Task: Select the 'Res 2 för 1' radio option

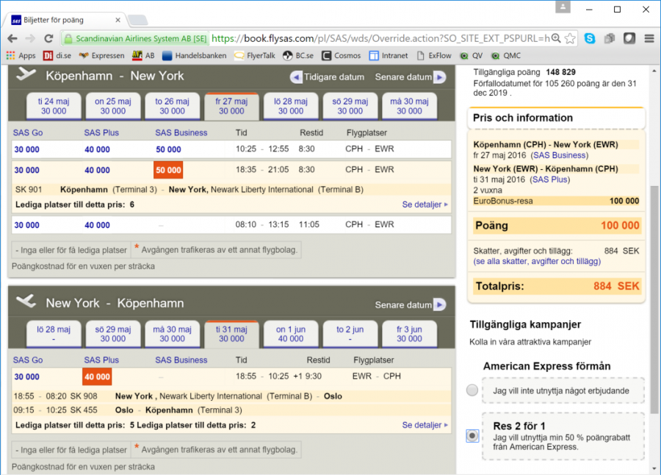Action: pyautogui.click(x=472, y=436)
